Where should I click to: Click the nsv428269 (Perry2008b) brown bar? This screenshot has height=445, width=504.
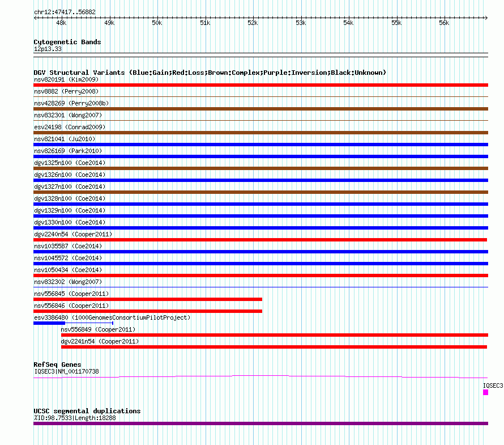260,109
